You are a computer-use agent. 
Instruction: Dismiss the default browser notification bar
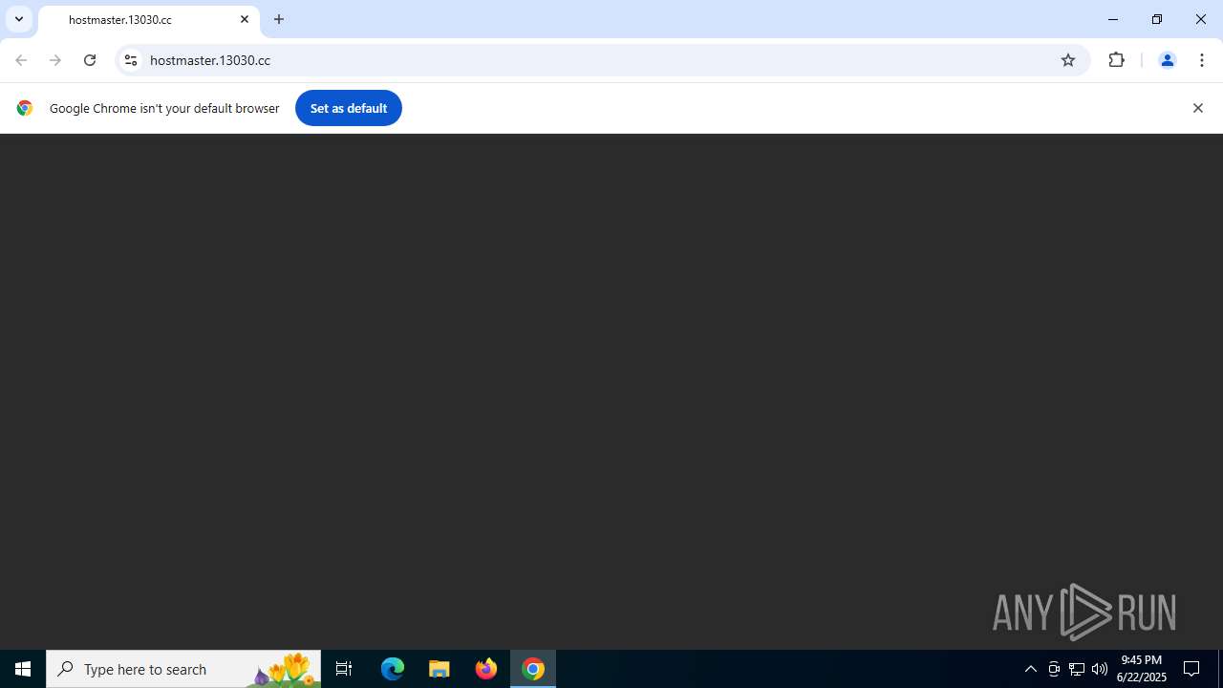[x=1197, y=108]
